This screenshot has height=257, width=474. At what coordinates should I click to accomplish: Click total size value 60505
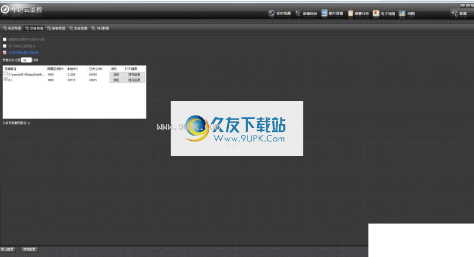pos(93,75)
